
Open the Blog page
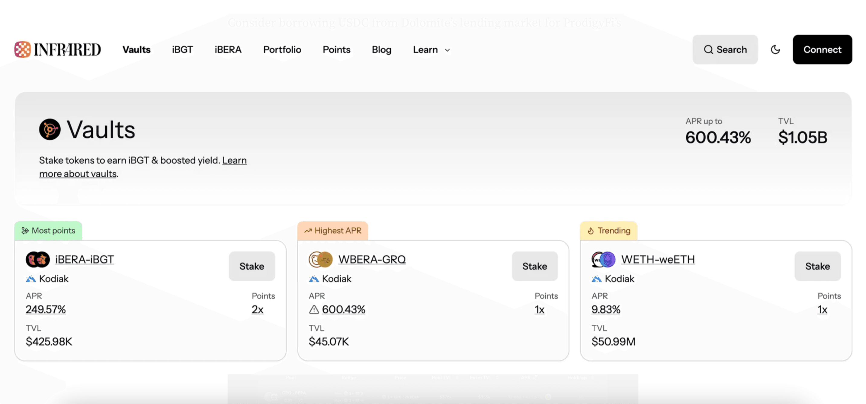tap(382, 50)
